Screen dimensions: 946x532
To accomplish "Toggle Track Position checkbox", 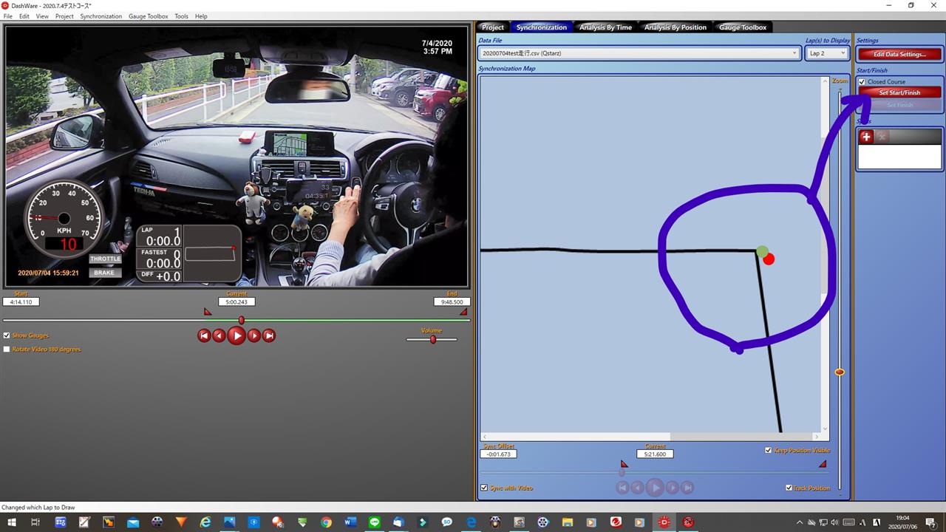I will click(x=789, y=488).
